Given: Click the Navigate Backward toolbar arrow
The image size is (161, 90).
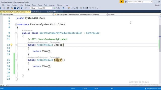Looking at the screenshot, I should [1, 8].
